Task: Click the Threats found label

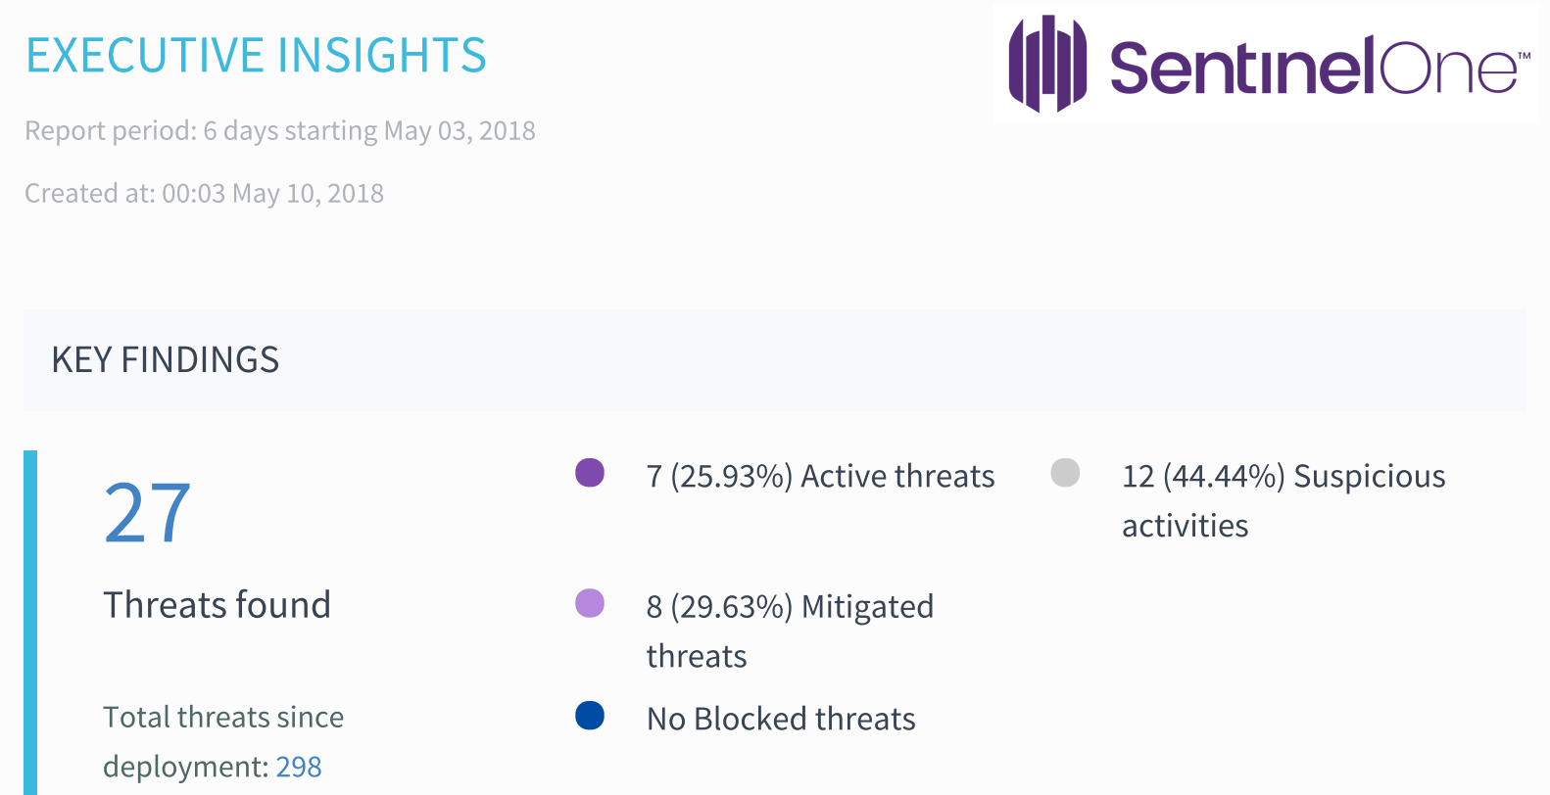Action: [217, 605]
